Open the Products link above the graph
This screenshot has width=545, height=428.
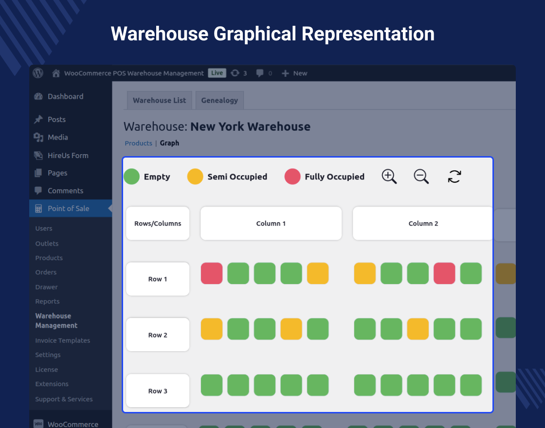click(138, 143)
